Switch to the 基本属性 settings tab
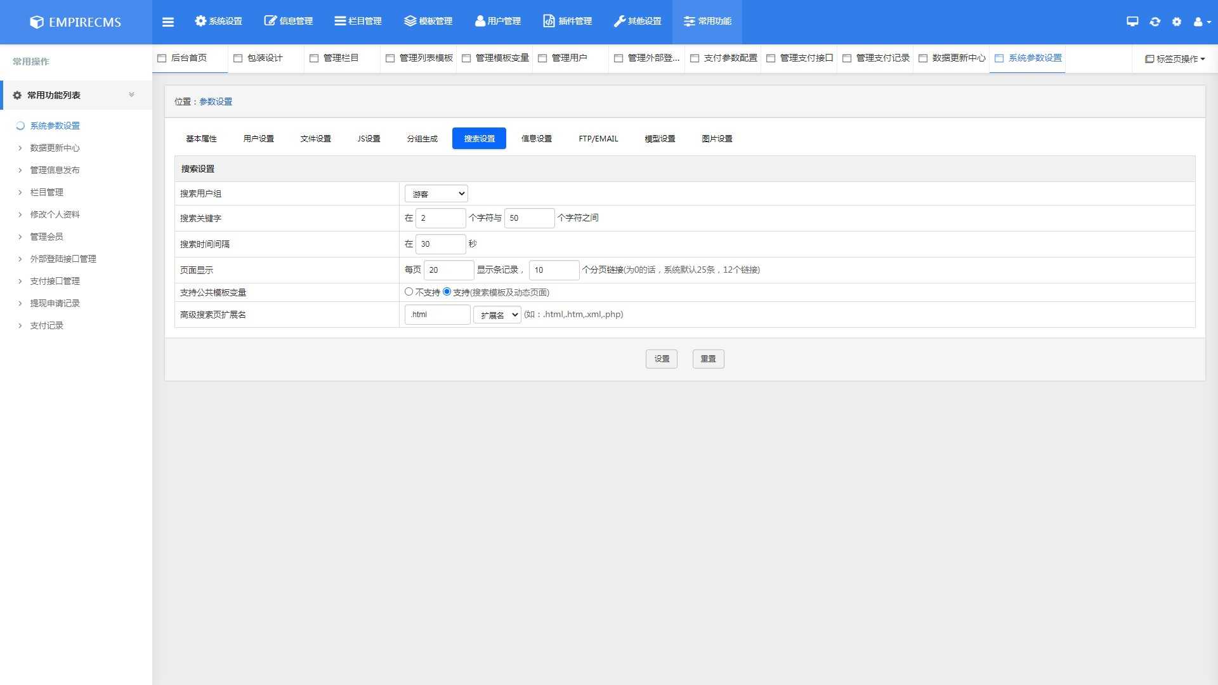Screen dimensions: 1218x685 point(201,138)
